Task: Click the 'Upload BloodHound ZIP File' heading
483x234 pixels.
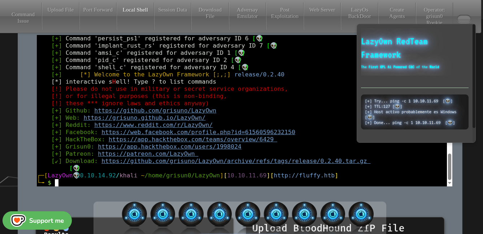Action: (x=328, y=228)
